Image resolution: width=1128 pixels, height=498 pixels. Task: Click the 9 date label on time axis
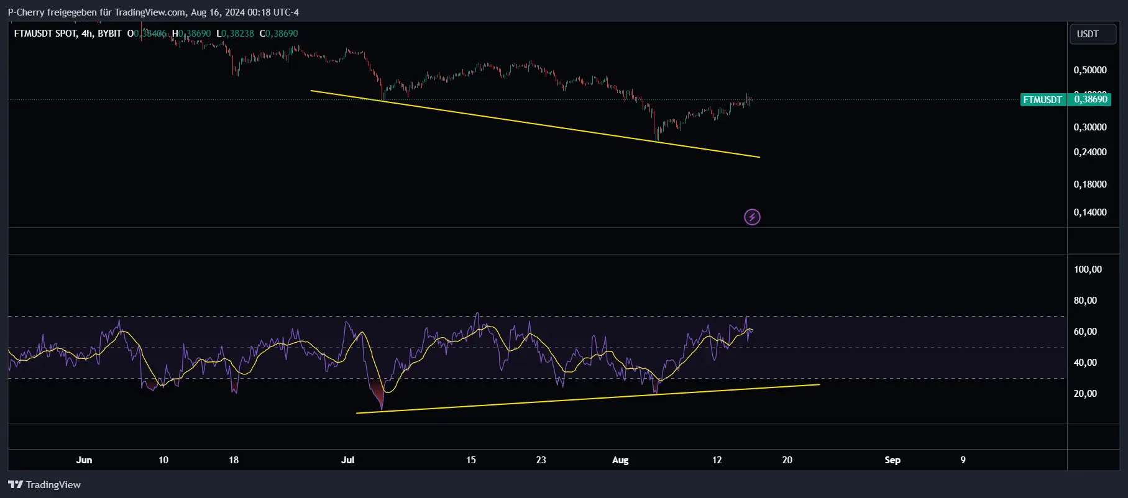click(x=963, y=460)
